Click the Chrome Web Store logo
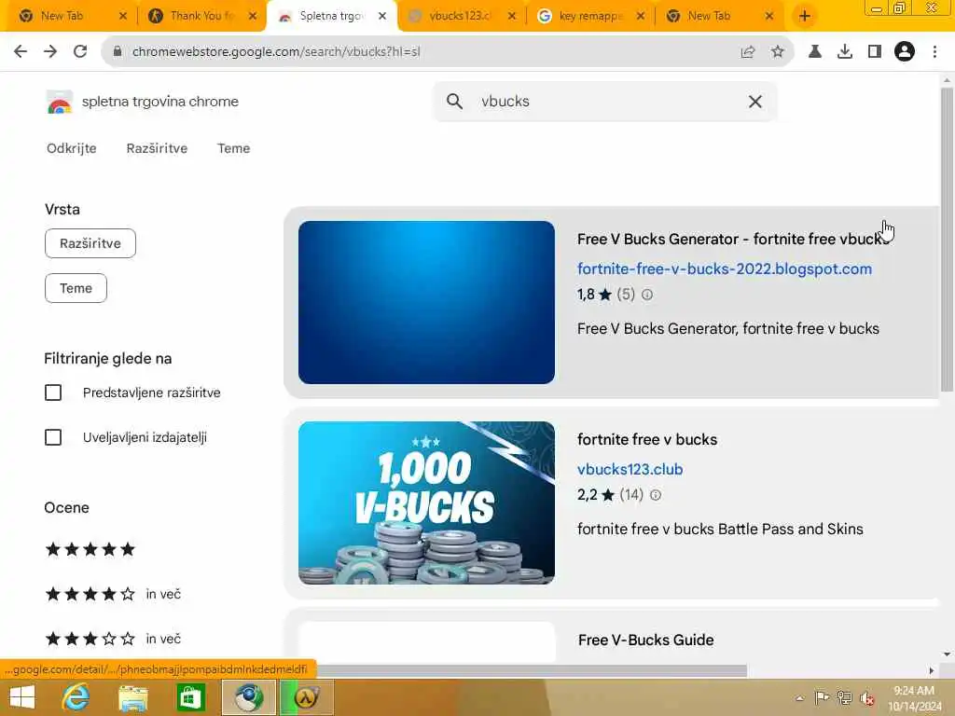This screenshot has height=716, width=955. [x=59, y=102]
